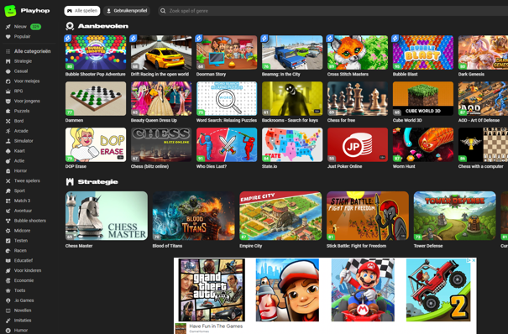Launch the Chess Master game thumbnail
Viewport: 508px width, 334px height.
pos(107,216)
